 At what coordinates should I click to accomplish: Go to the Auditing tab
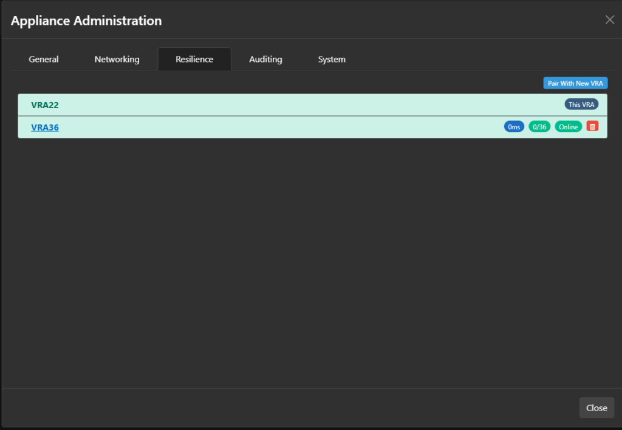[265, 59]
